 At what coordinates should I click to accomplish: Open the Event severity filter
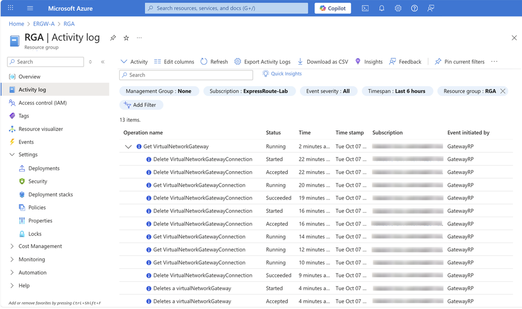pos(328,91)
